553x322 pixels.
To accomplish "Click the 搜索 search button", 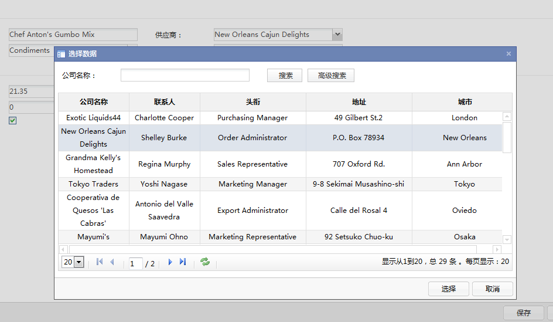I will tap(285, 75).
